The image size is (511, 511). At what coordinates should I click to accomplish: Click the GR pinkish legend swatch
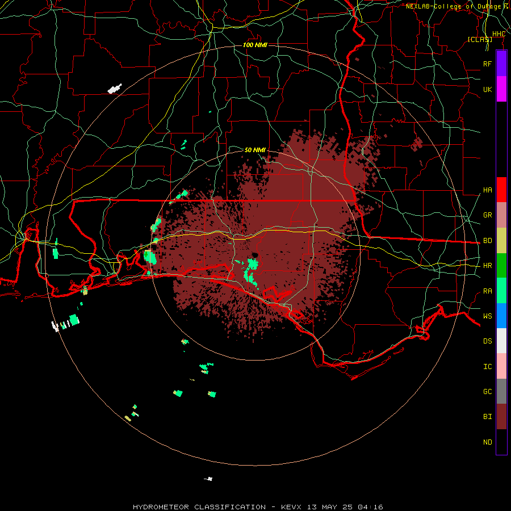tap(501, 215)
